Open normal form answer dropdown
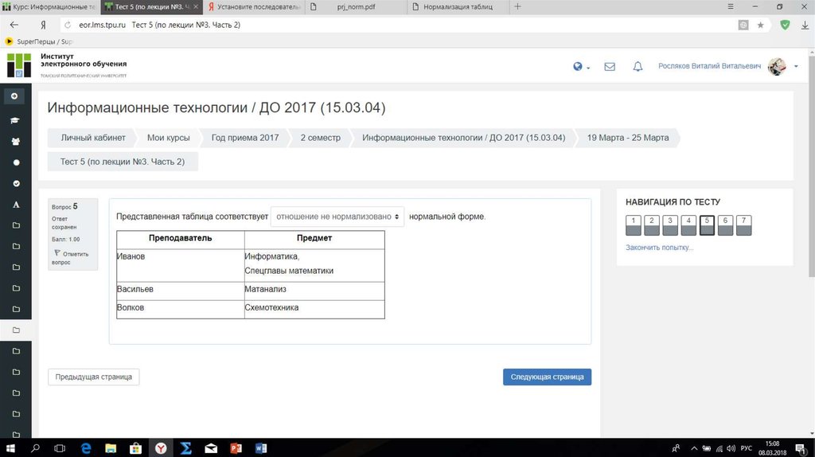This screenshot has width=815, height=457. click(x=337, y=217)
